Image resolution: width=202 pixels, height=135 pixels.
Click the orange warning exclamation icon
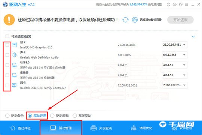(x=9, y=20)
